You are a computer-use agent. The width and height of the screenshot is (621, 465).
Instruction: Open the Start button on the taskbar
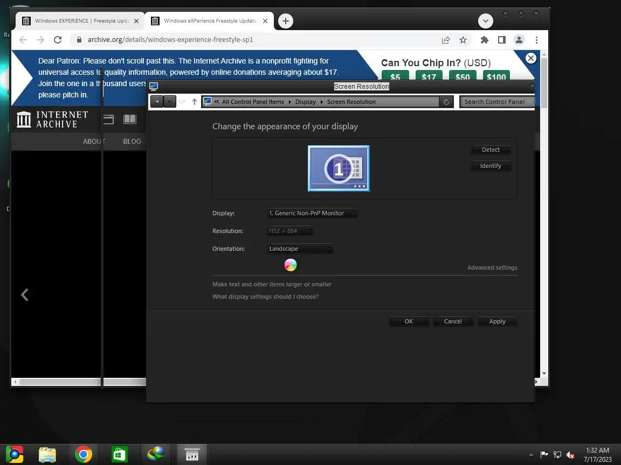[x=15, y=454]
